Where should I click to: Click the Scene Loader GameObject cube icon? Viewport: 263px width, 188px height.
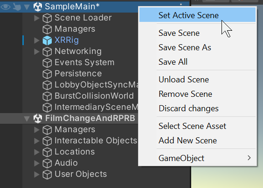pyautogui.click(x=47, y=18)
